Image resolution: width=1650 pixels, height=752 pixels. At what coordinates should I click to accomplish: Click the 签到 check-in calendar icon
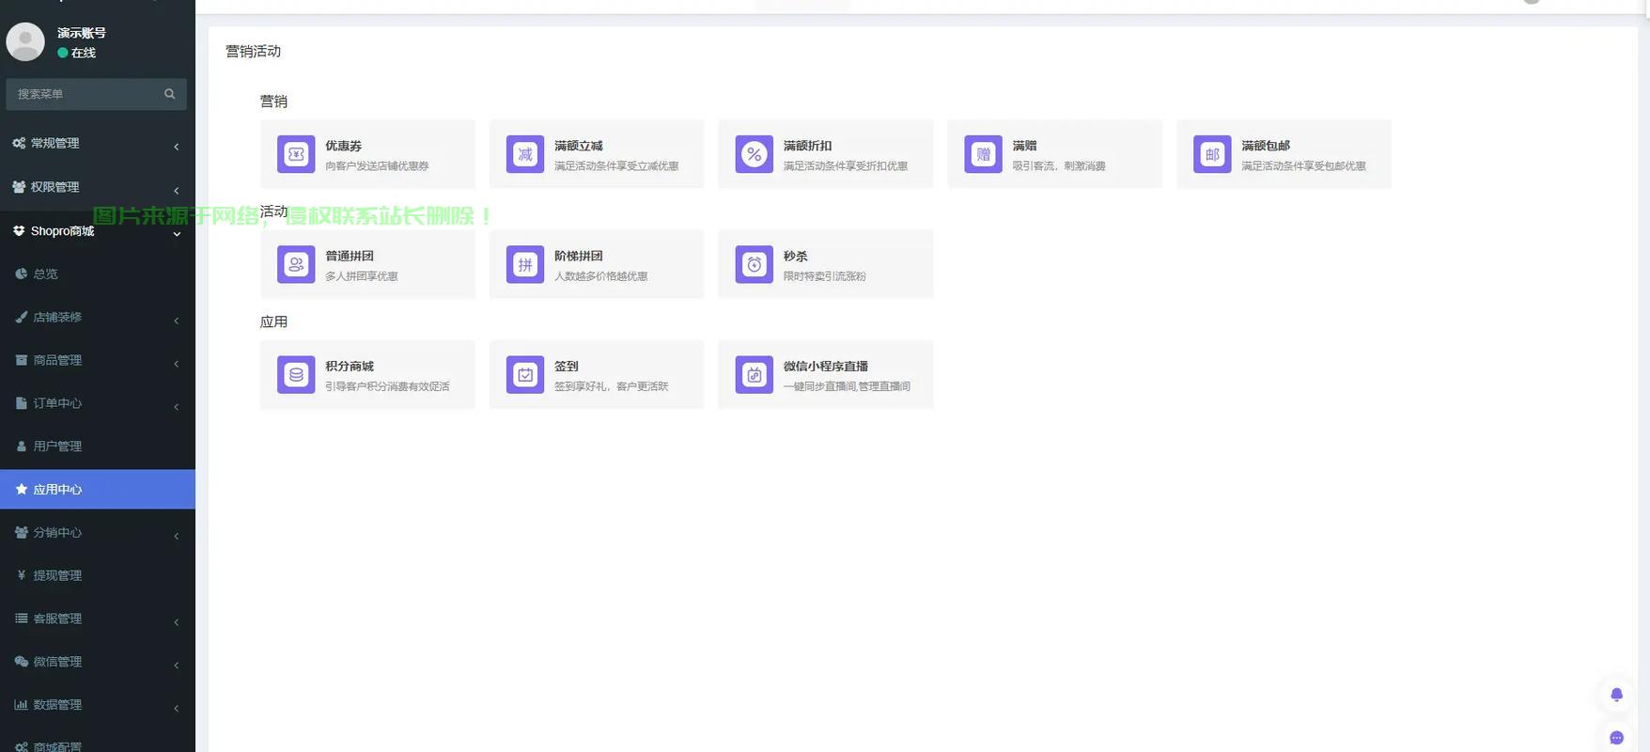(x=525, y=374)
